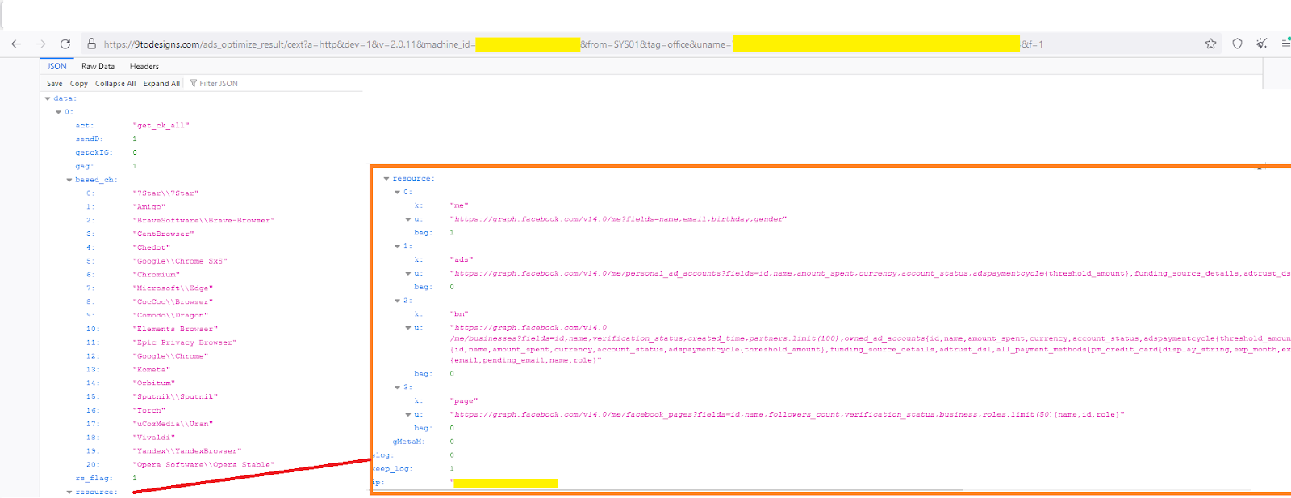The width and height of the screenshot is (1291, 498).
Task: Select the "uCozMedia\\Uran" entry
Action: coord(173,424)
